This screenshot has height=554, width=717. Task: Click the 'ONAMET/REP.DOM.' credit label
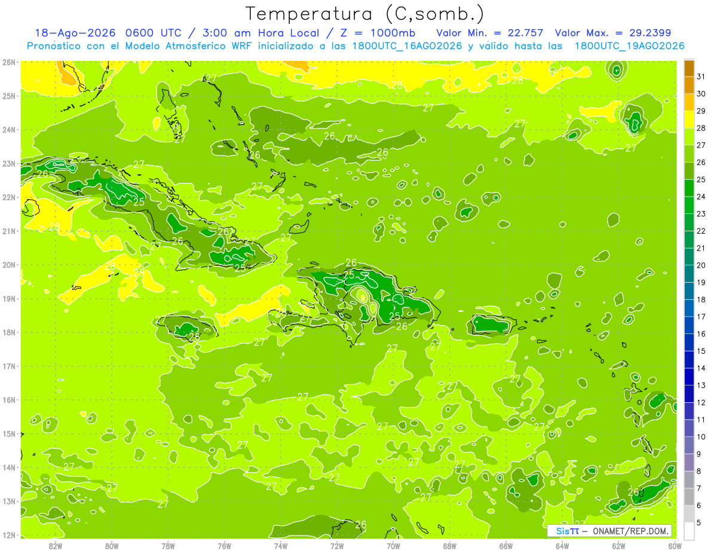(x=631, y=531)
